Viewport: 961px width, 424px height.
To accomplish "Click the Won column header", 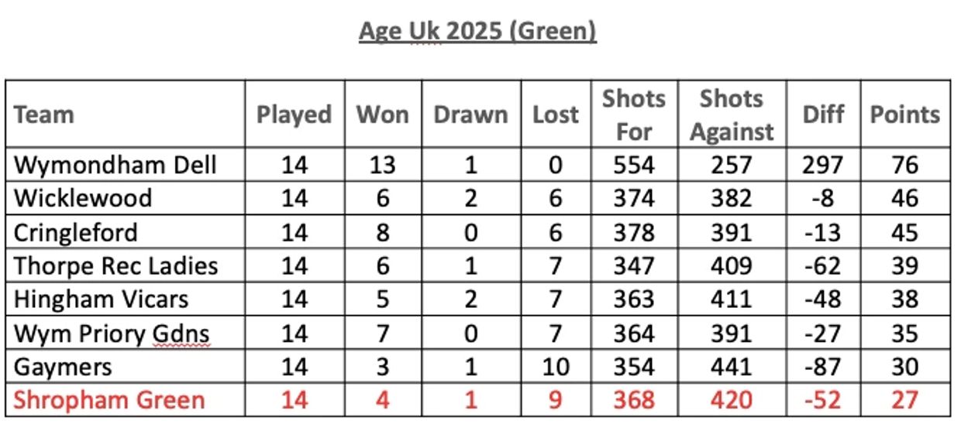I will tap(382, 115).
